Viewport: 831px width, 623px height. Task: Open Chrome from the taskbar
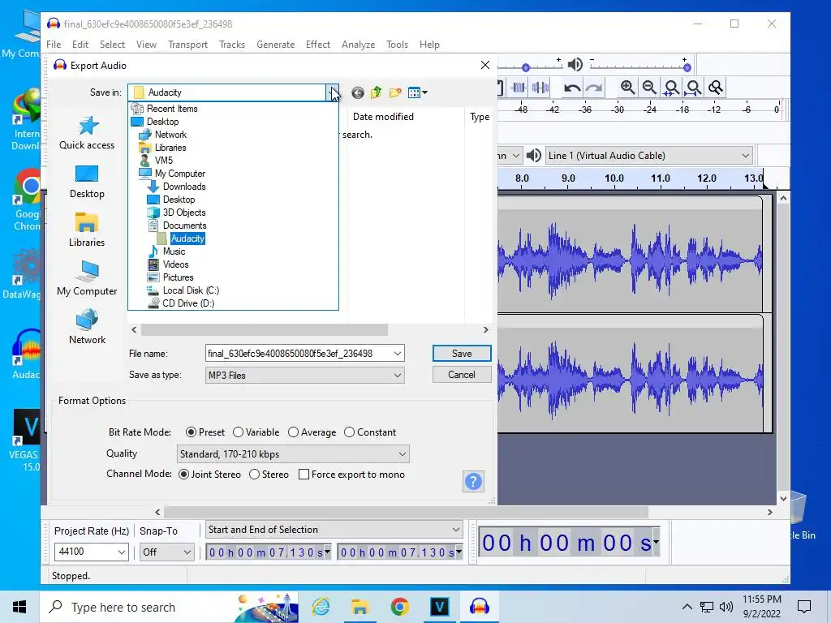(x=399, y=607)
